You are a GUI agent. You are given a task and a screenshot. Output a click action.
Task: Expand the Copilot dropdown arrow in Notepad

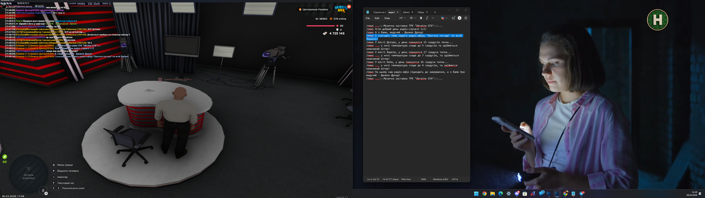[447, 18]
